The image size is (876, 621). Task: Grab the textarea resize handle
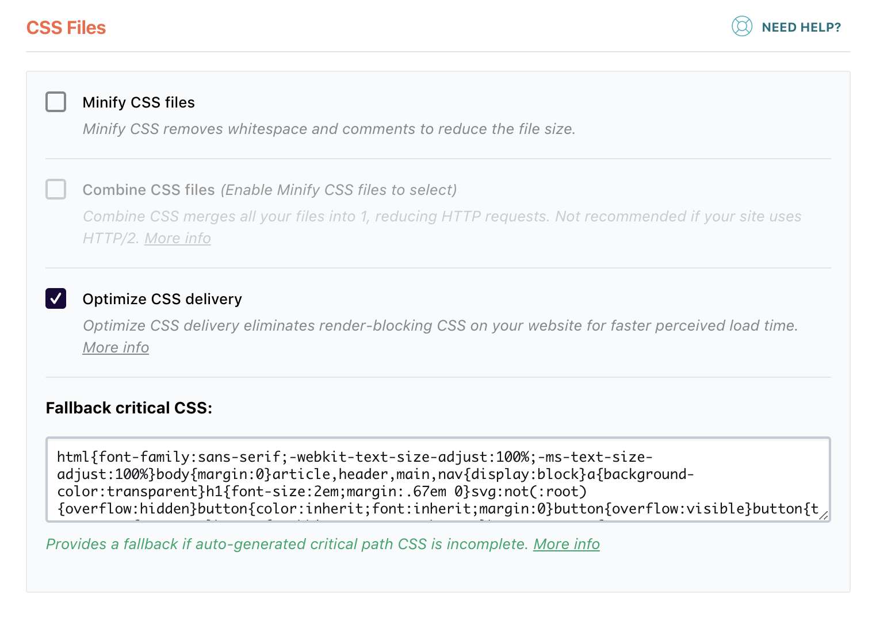coord(824,515)
